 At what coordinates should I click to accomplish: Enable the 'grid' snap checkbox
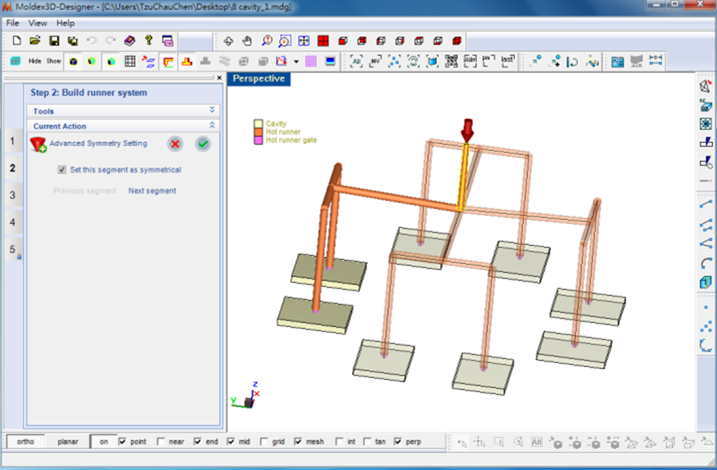(x=264, y=441)
